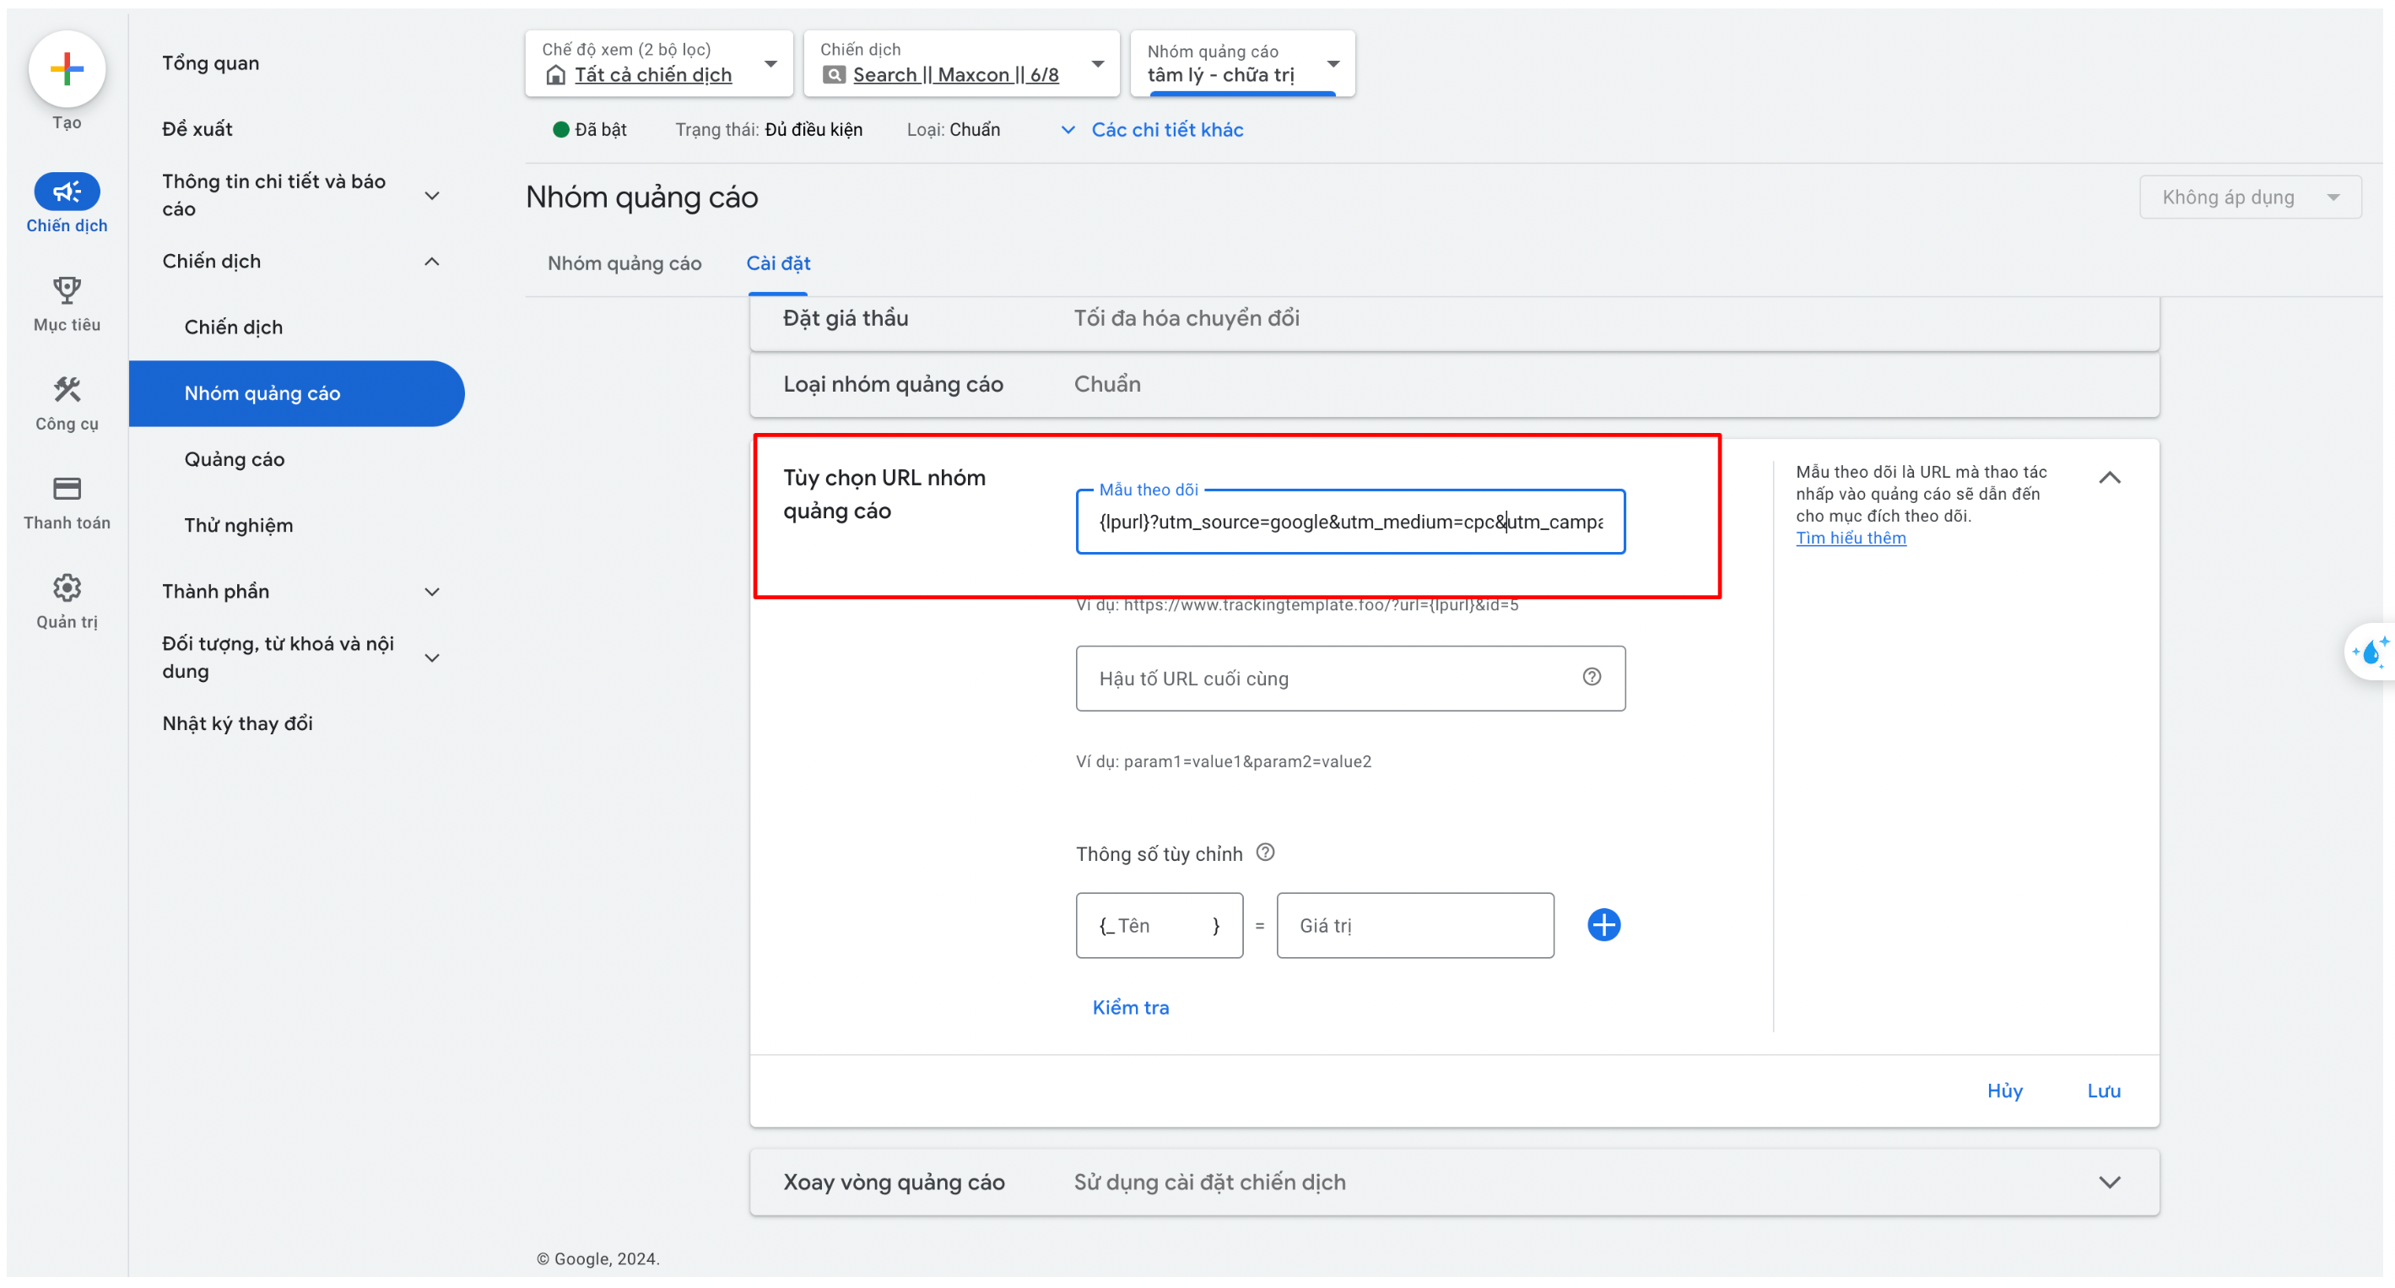Click Tìm hiểu thêm link
Image resolution: width=2395 pixels, height=1288 pixels.
pos(1850,538)
